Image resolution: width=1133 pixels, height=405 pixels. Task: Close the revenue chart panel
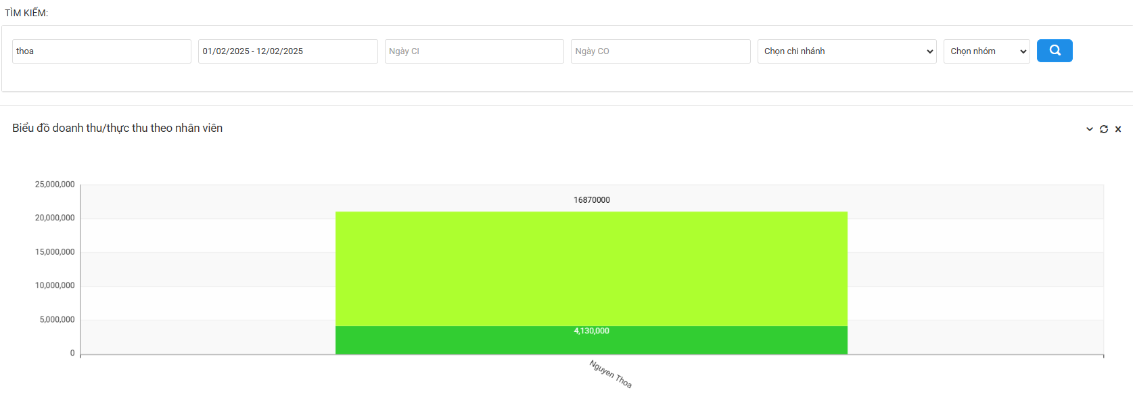click(x=1118, y=129)
